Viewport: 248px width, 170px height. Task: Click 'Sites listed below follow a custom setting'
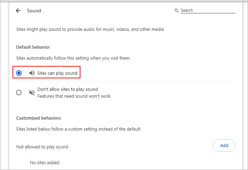tap(78, 129)
